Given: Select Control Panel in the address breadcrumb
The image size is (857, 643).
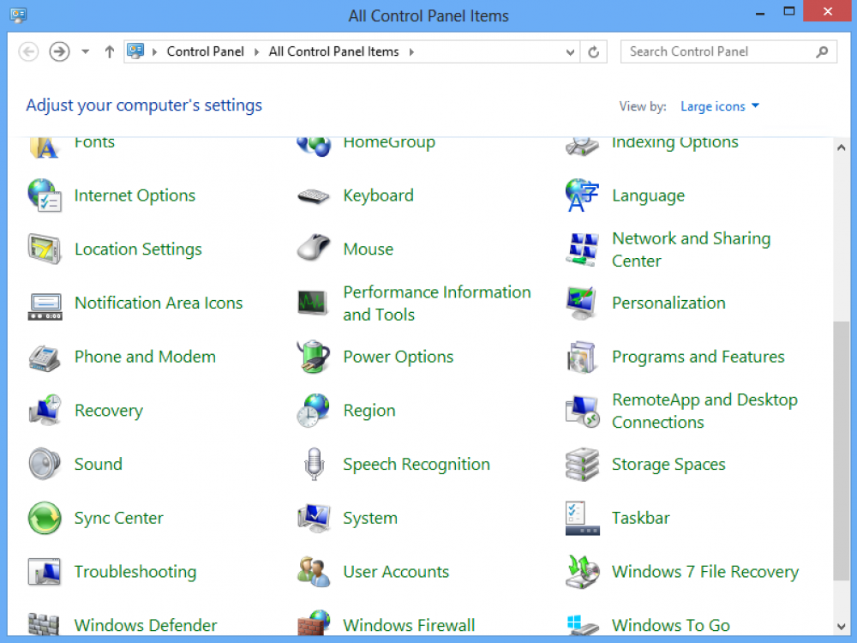Looking at the screenshot, I should 205,52.
